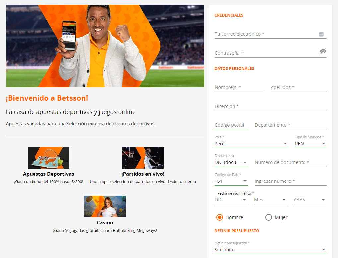338x258 pixels.
Task: Click the Fecha de nacimiento label
Action: click(x=236, y=193)
